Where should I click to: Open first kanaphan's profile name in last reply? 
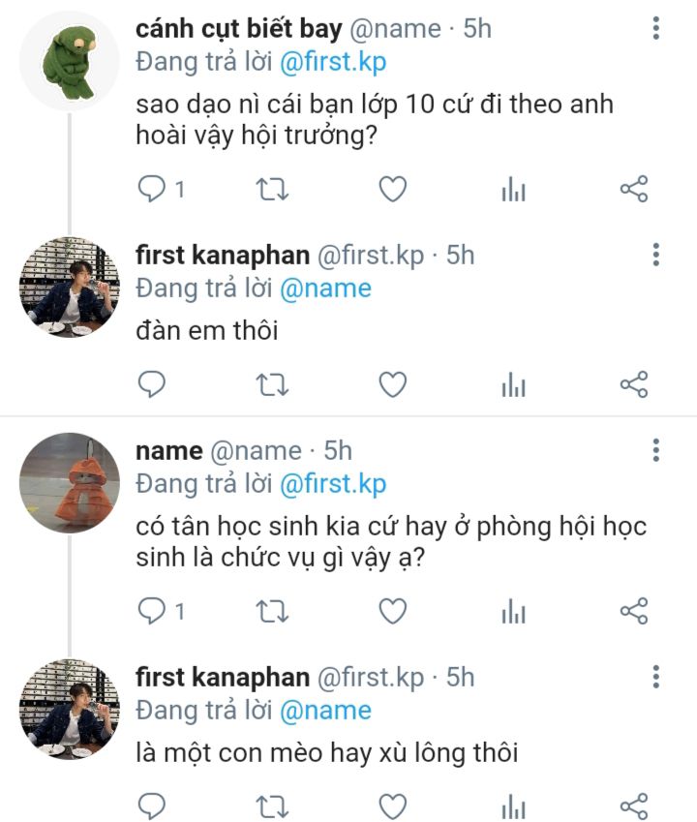click(x=223, y=677)
